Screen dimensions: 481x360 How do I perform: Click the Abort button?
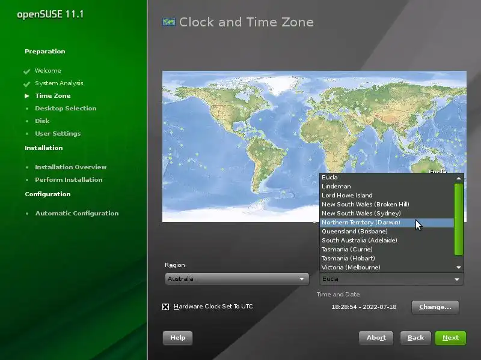click(376, 338)
